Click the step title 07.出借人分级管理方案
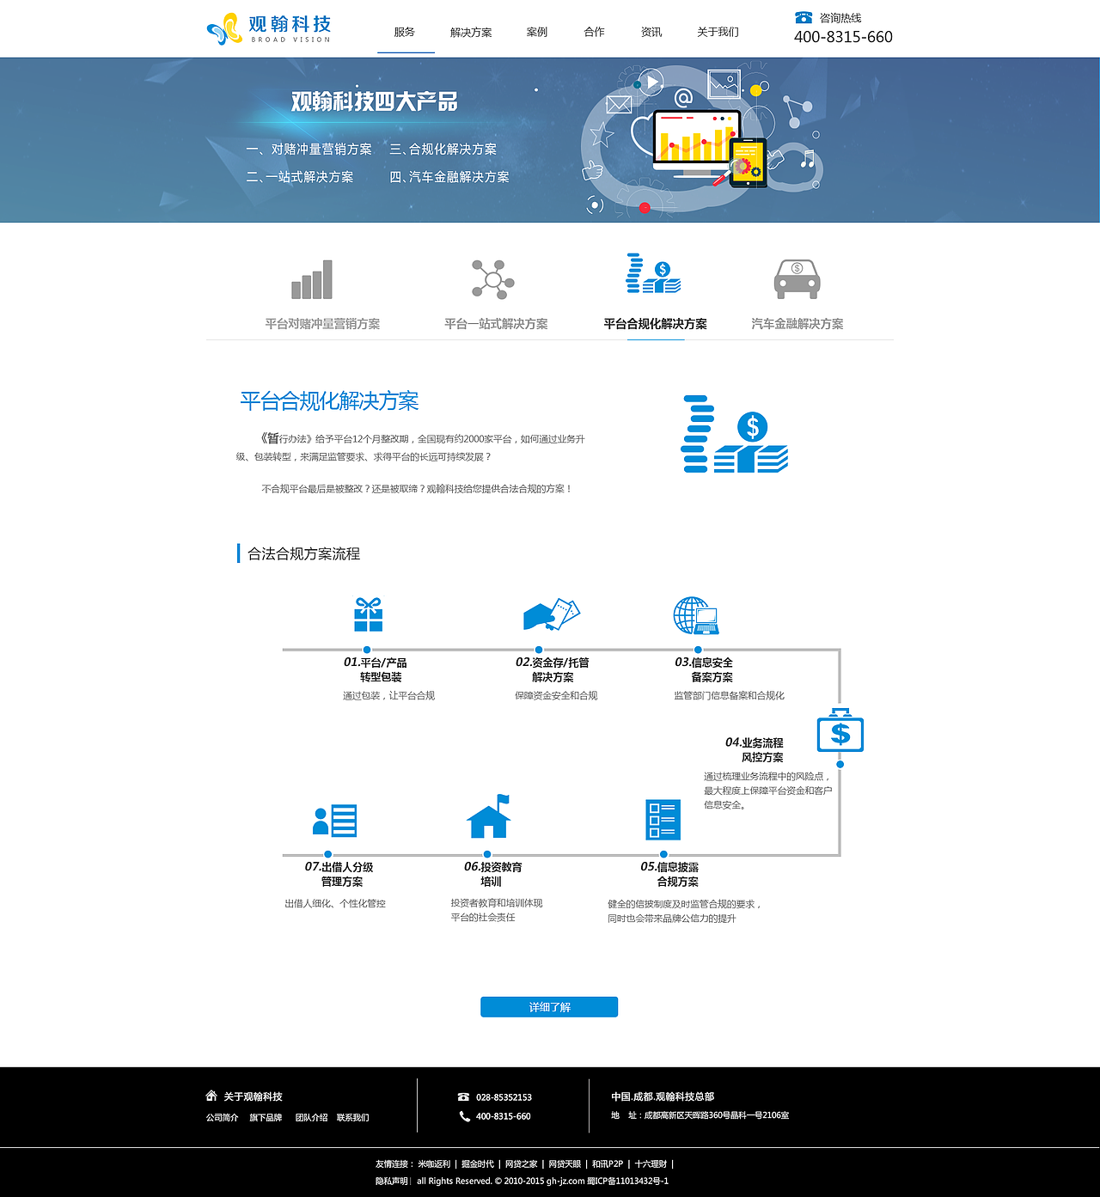This screenshot has width=1100, height=1197. 339,874
